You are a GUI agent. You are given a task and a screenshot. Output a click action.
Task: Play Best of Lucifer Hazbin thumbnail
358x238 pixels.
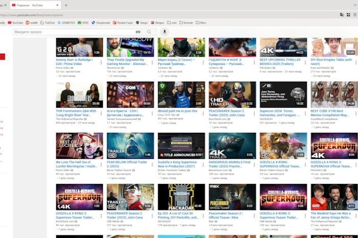click(x=79, y=146)
